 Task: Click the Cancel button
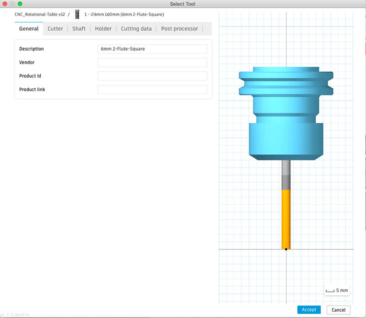(x=339, y=310)
